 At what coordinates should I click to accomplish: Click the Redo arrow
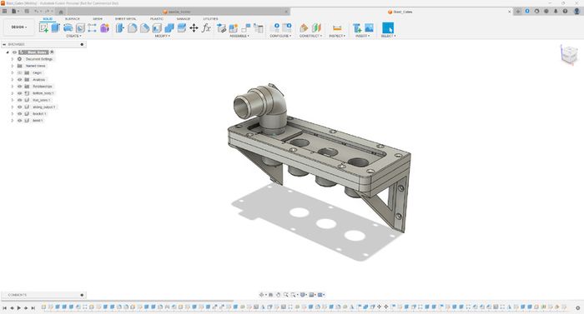[47, 11]
